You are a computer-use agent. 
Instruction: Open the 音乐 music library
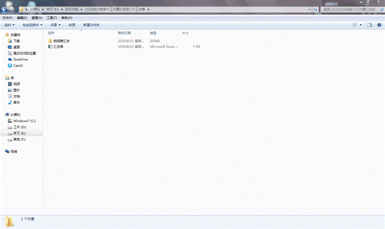point(17,102)
